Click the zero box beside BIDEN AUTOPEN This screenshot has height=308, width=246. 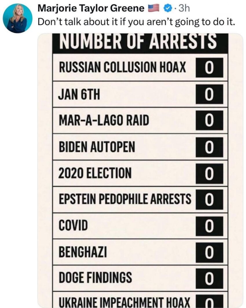click(x=209, y=147)
